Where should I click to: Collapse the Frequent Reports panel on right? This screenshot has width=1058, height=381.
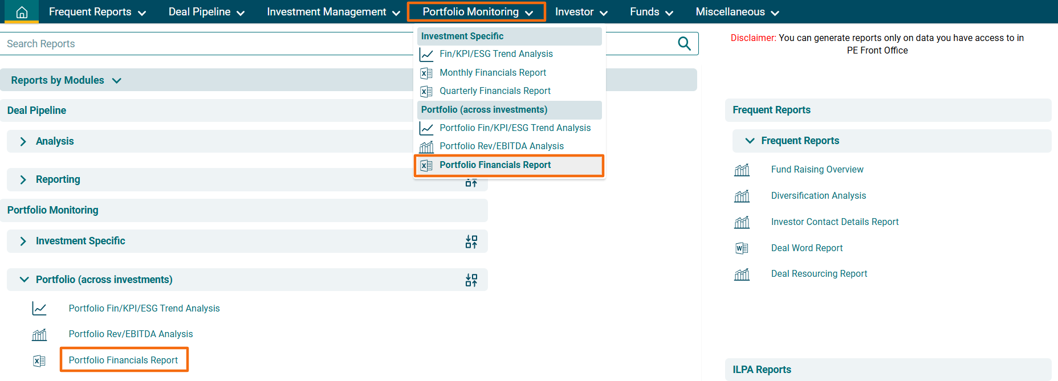tap(750, 141)
